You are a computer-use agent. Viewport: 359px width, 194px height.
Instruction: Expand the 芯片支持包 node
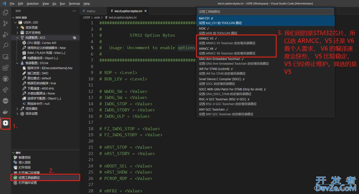click(x=18, y=33)
